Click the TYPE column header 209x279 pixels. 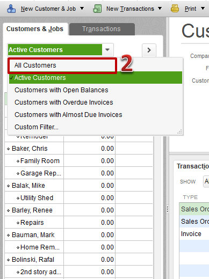(x=190, y=197)
